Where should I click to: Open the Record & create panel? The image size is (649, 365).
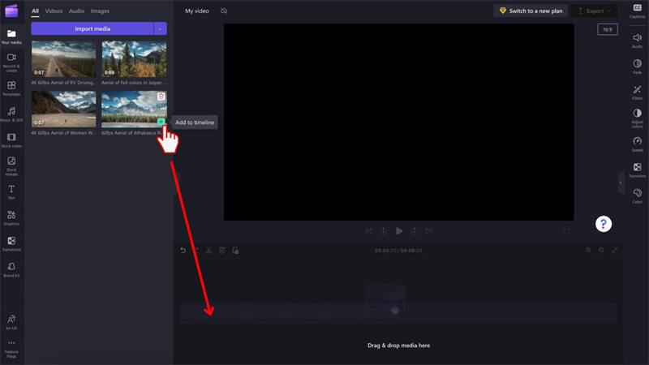point(11,62)
